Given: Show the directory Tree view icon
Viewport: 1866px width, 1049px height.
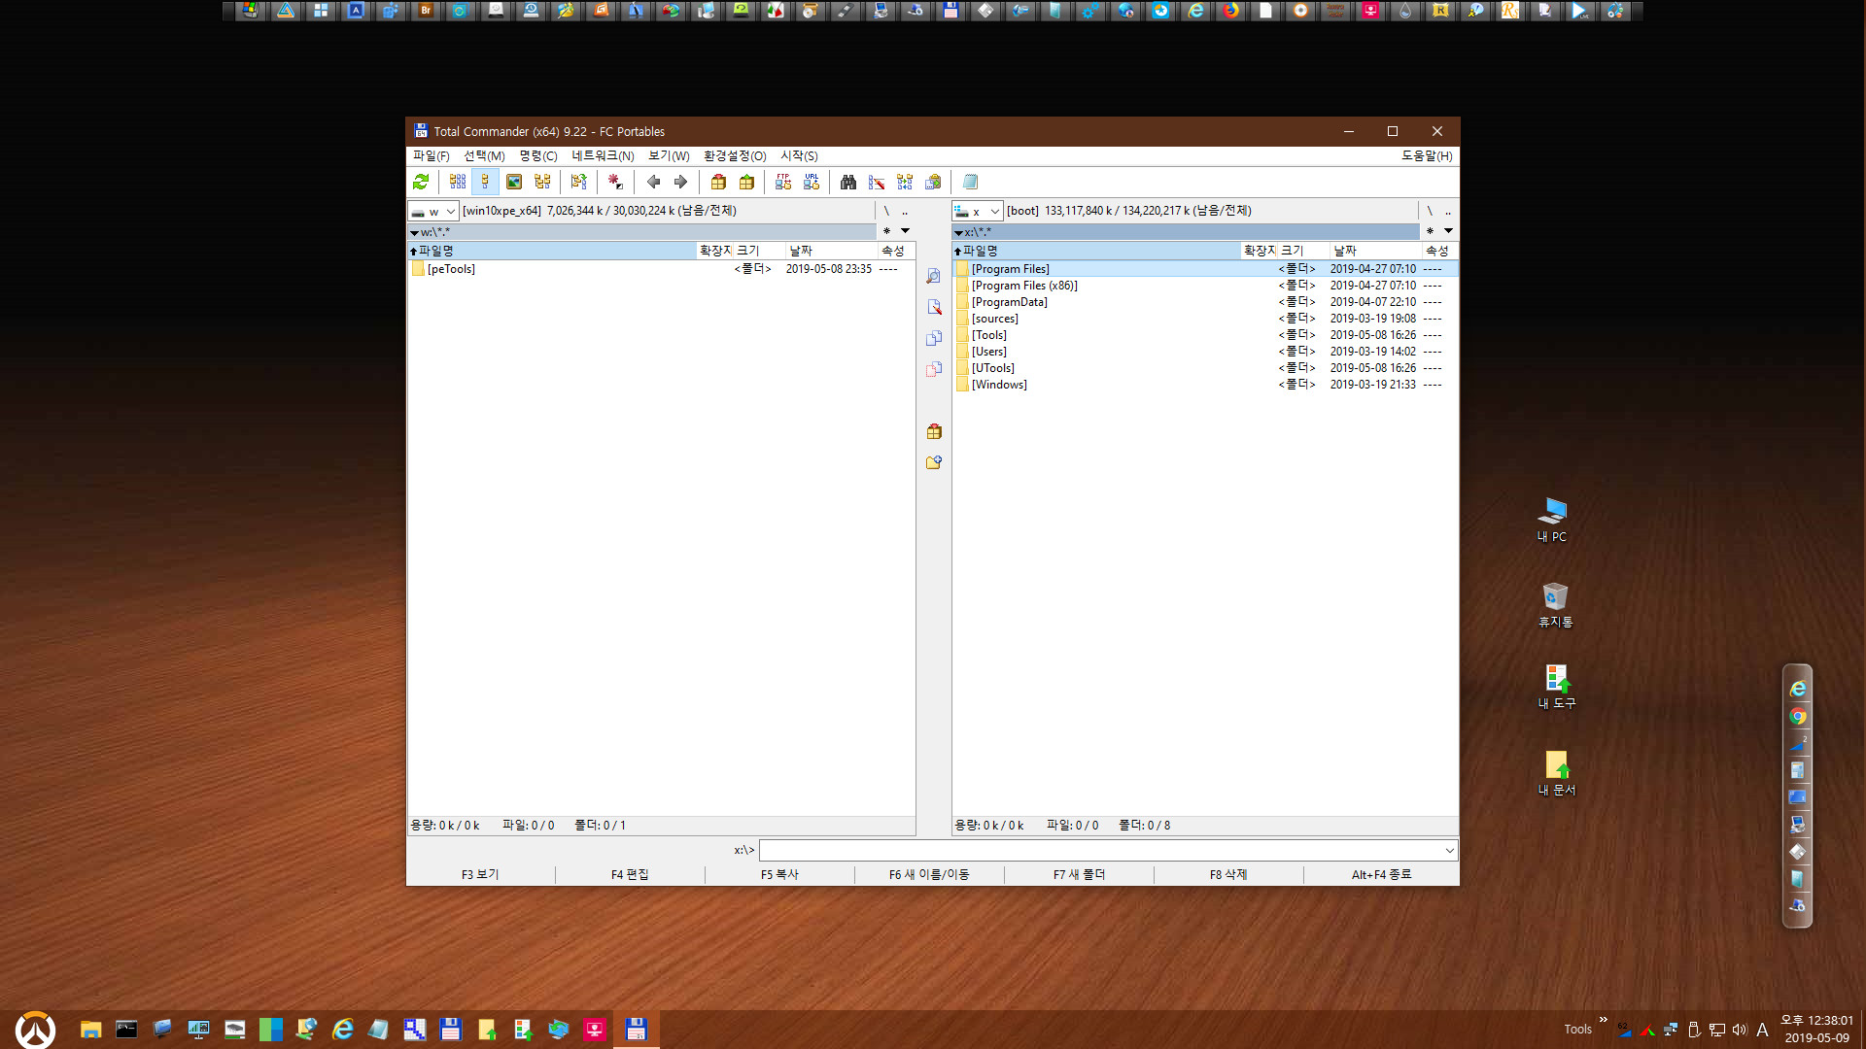Looking at the screenshot, I should (x=542, y=182).
